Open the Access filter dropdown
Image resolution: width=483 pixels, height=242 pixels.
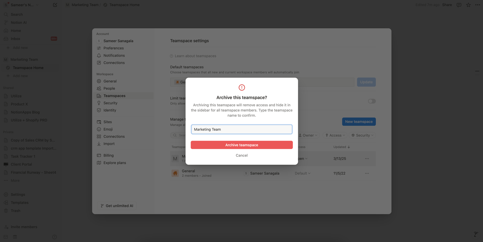(335, 135)
